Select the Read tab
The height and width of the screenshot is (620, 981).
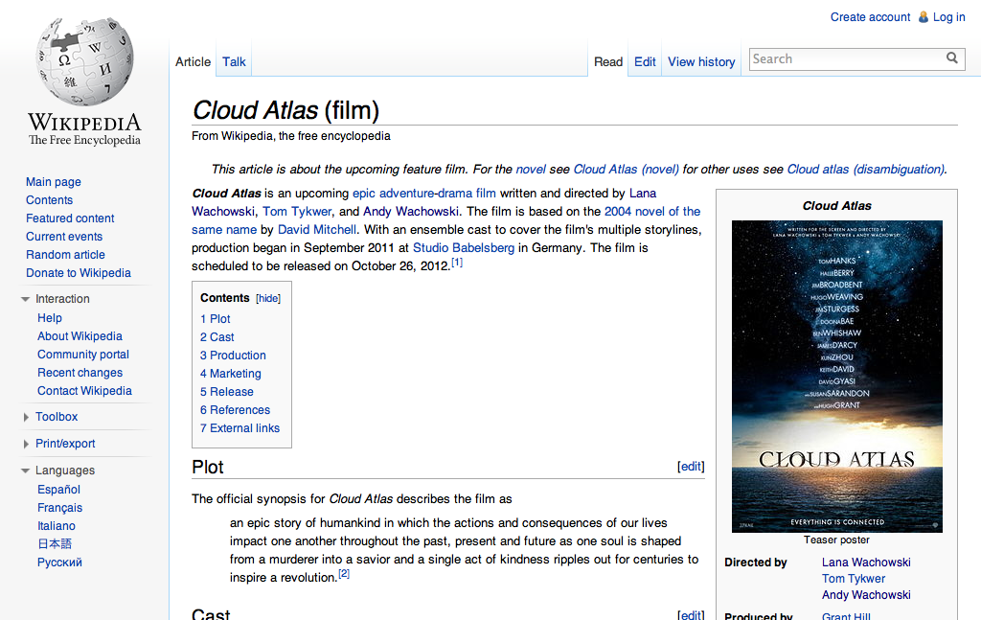608,62
